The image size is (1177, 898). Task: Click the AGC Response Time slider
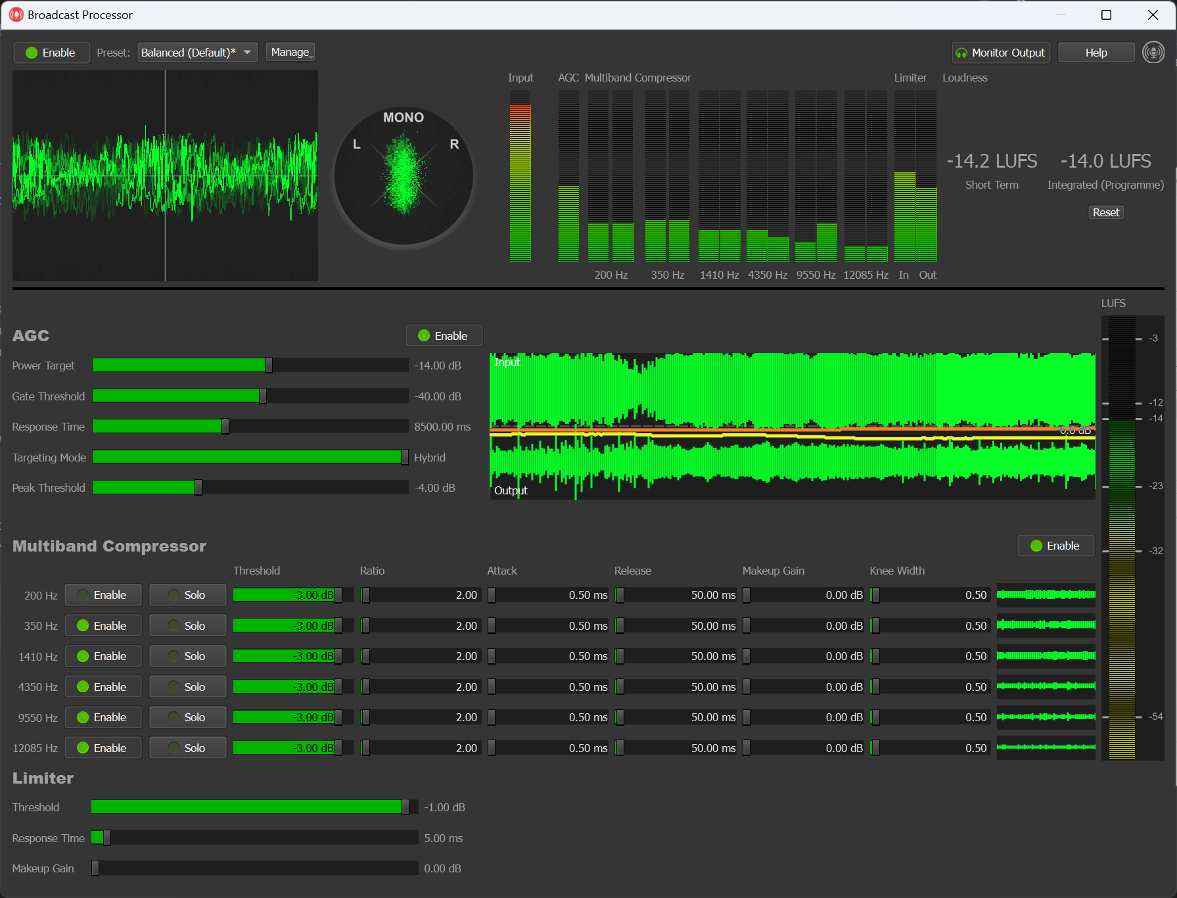click(250, 427)
